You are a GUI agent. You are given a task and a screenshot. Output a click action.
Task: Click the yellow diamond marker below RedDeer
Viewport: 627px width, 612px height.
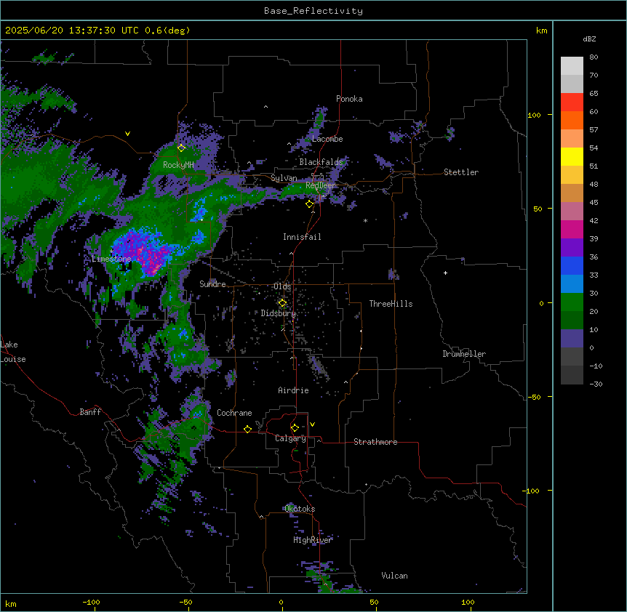pyautogui.click(x=310, y=204)
